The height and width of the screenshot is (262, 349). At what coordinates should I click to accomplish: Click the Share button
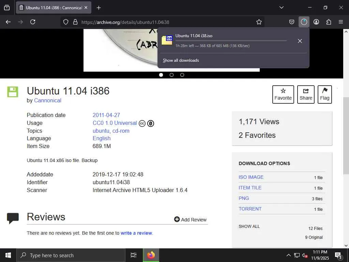[306, 94]
